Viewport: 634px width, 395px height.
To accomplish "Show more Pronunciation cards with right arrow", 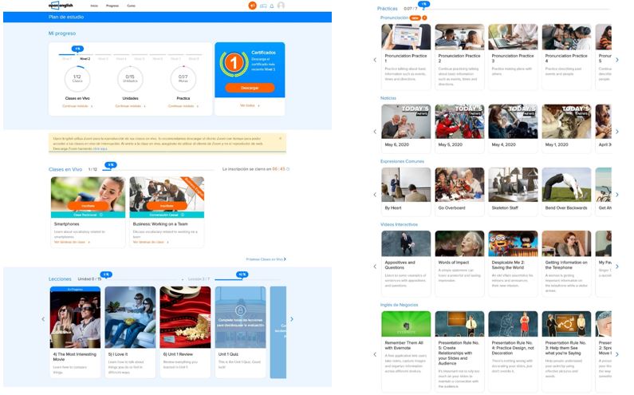I will (x=617, y=60).
